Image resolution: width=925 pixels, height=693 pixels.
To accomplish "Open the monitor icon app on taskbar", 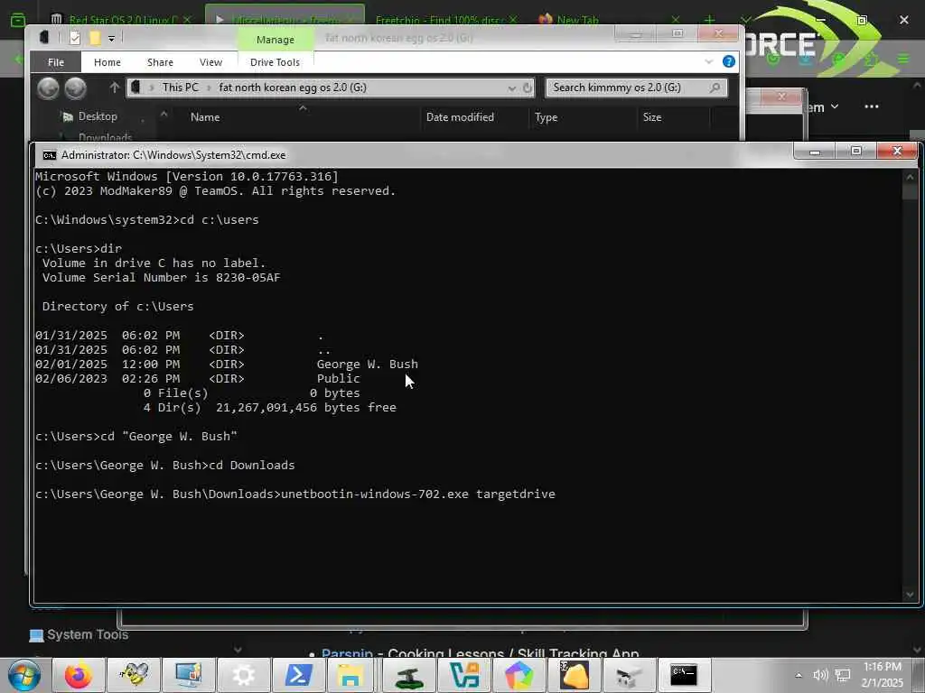I will [x=188, y=675].
